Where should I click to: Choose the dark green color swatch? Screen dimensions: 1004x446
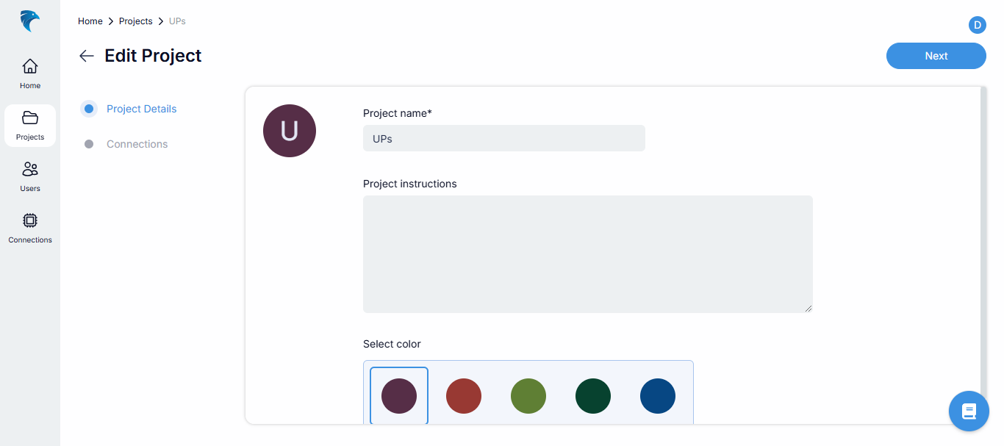[593, 396]
